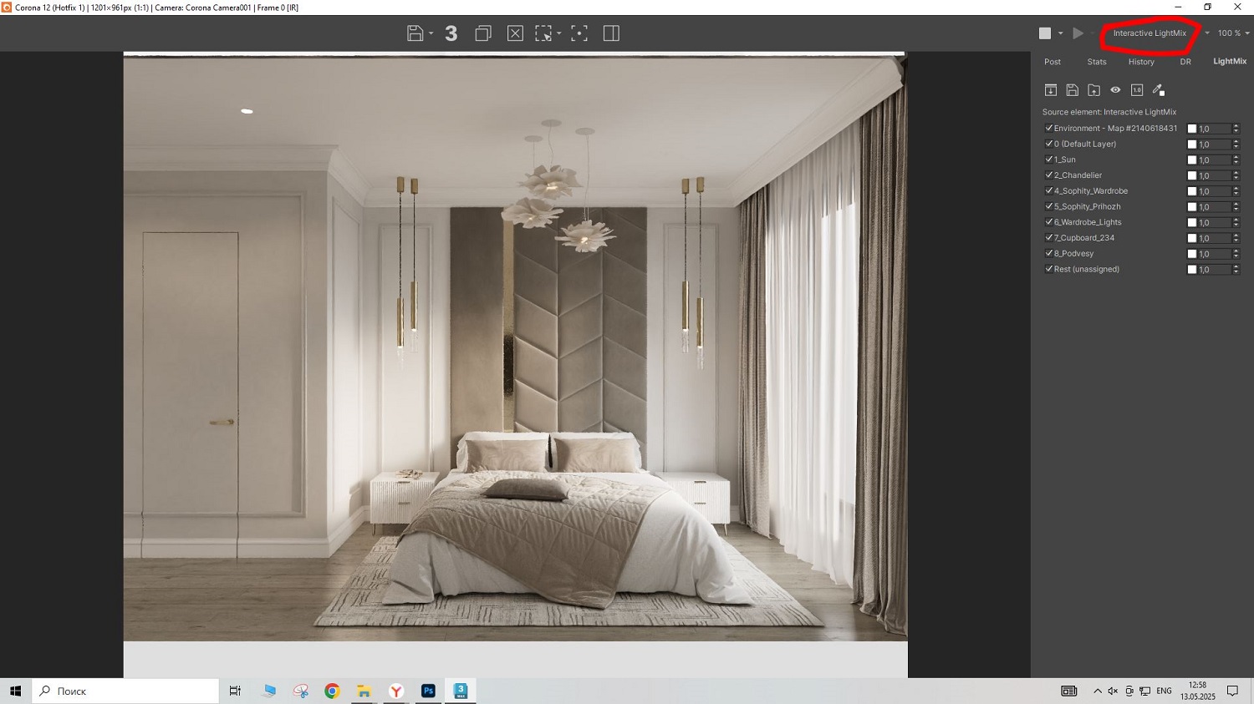1254x704 pixels.
Task: Uncheck Environment - Map #2140618431 layer
Action: (1048, 128)
